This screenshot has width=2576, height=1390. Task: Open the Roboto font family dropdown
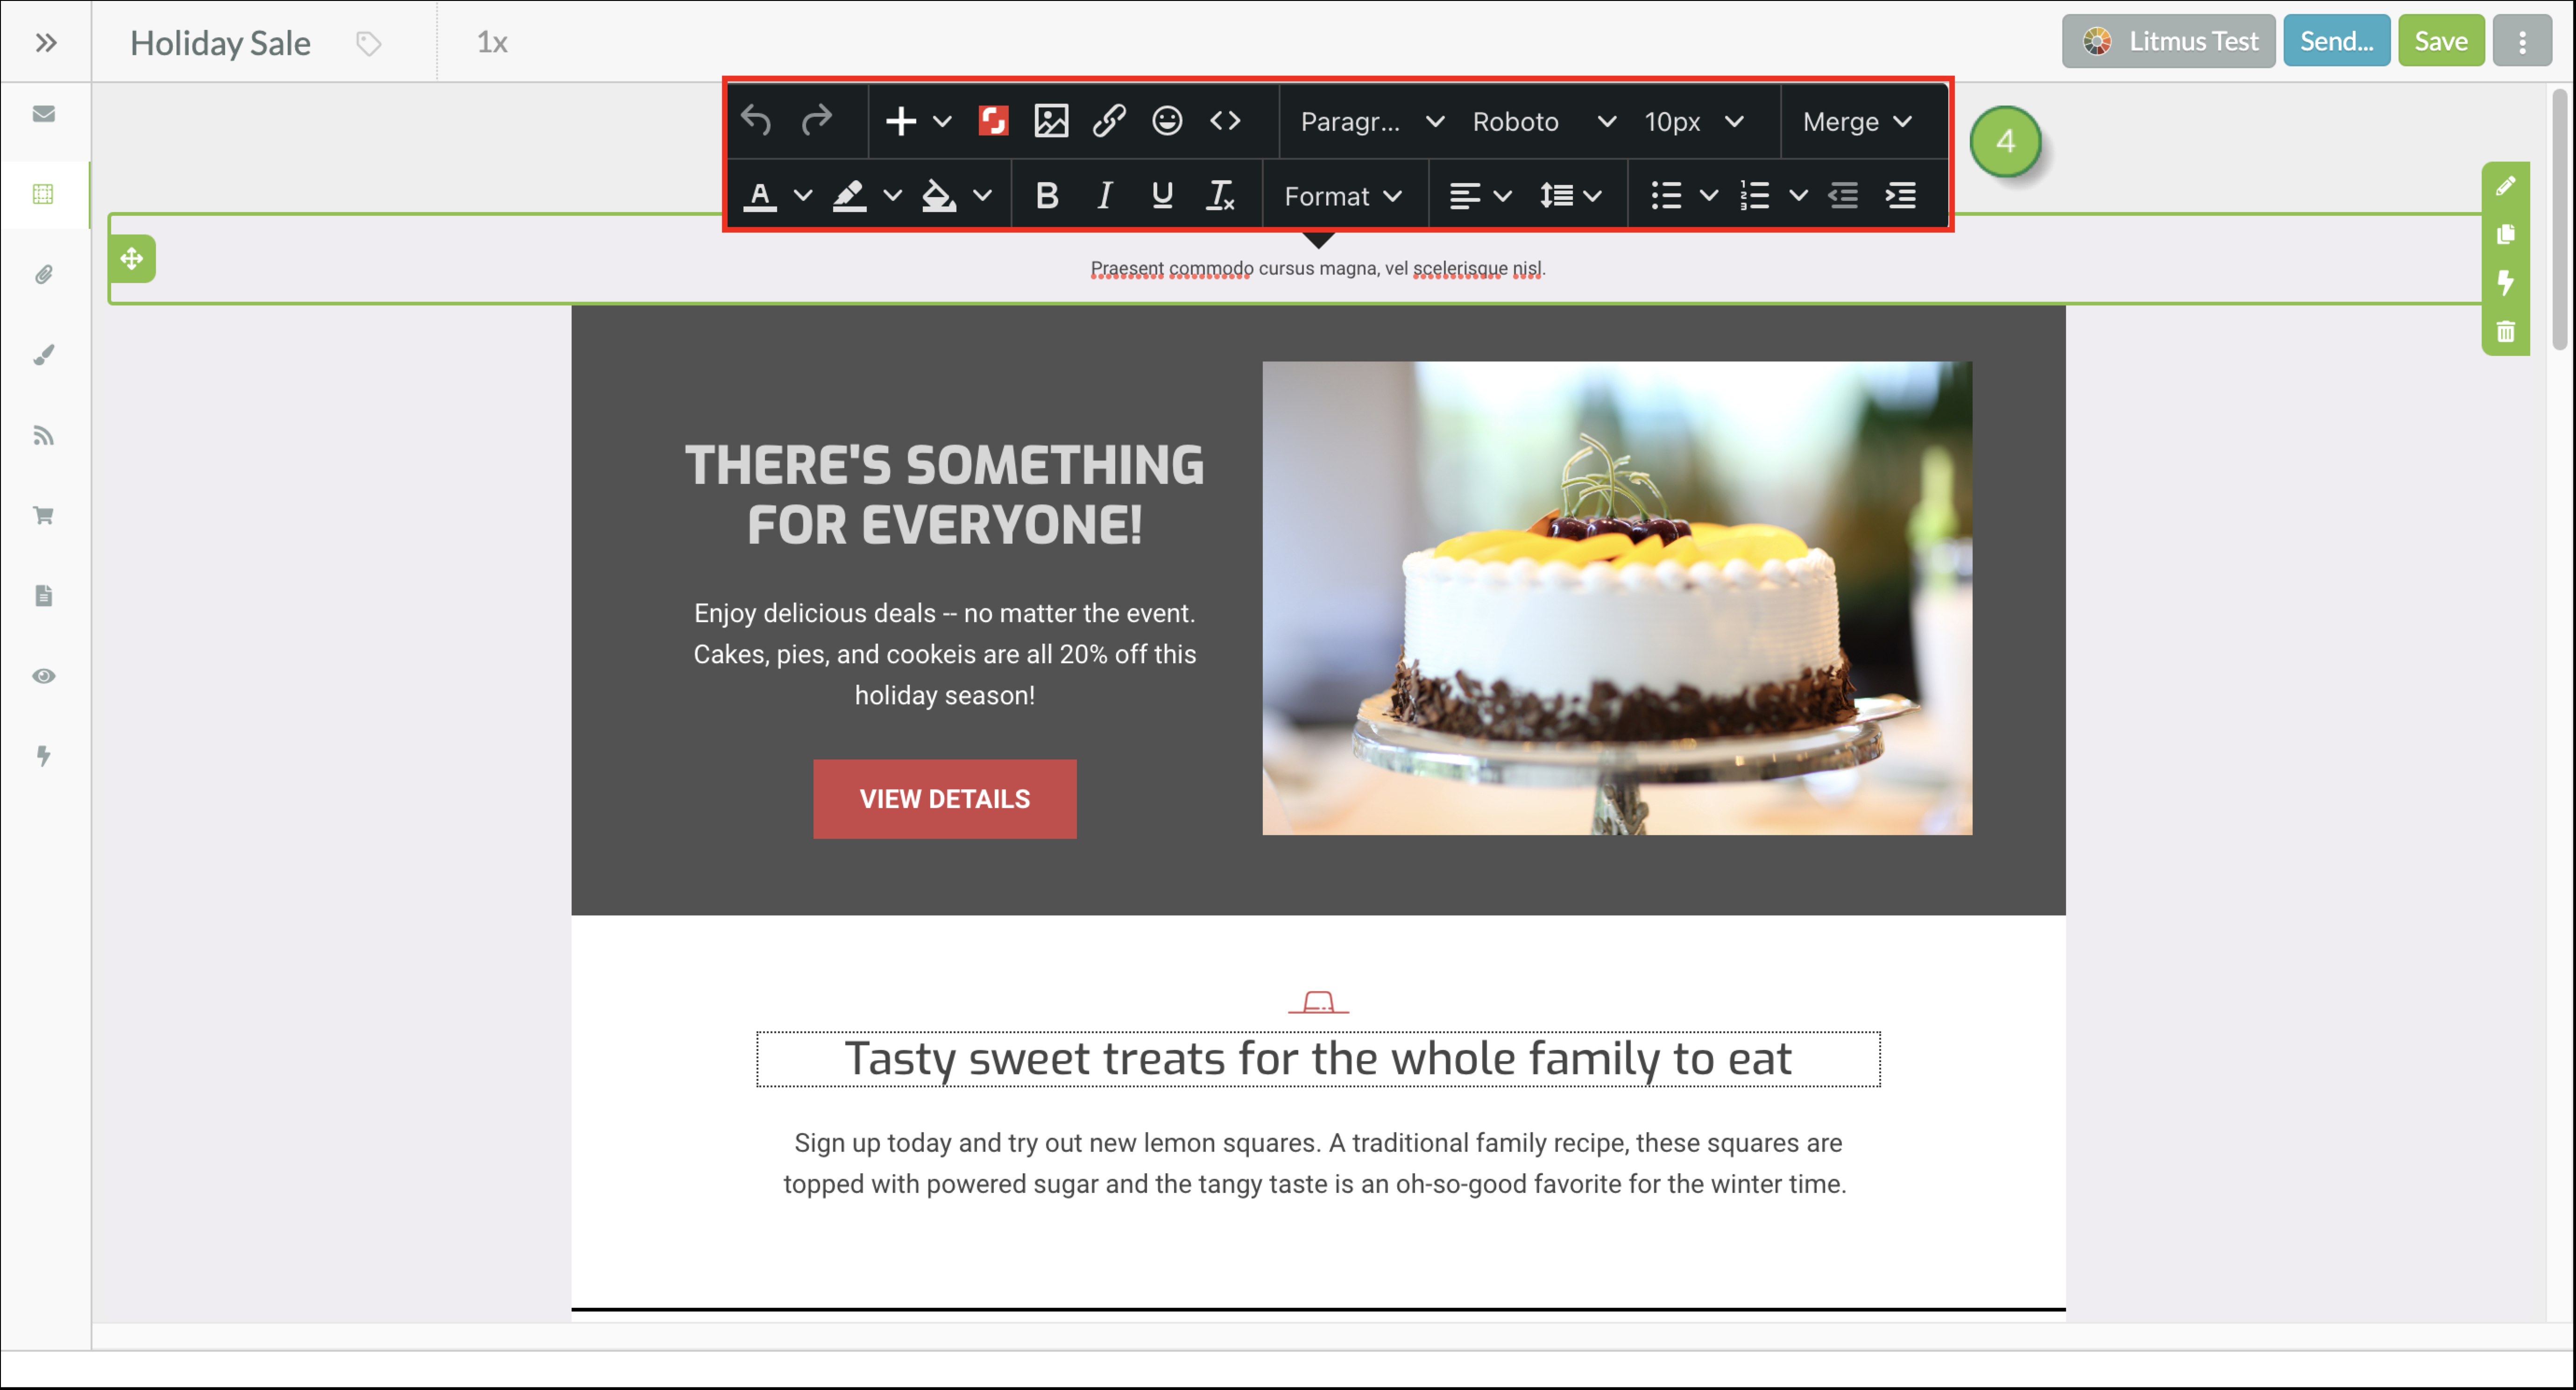pos(1543,121)
